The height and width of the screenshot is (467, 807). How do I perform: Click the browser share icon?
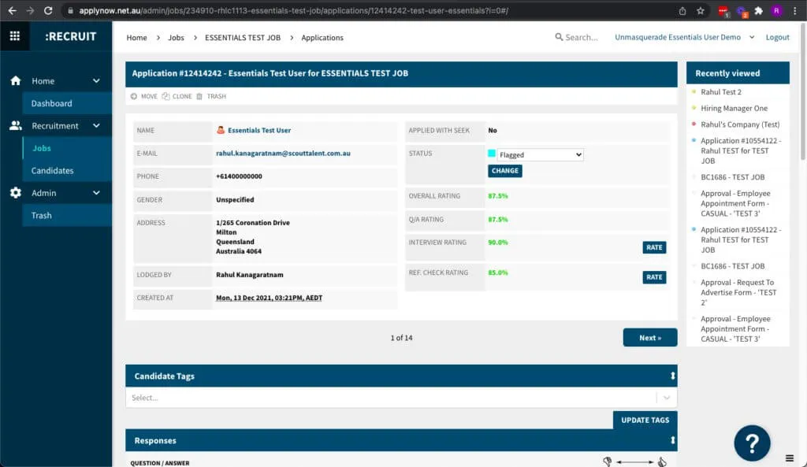[682, 10]
